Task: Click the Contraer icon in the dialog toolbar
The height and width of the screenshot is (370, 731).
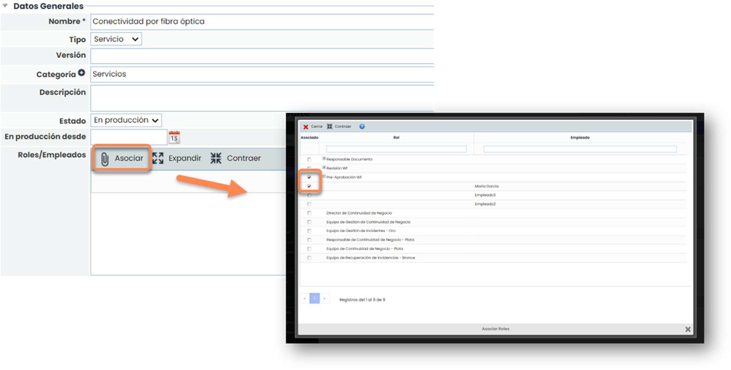Action: [330, 126]
